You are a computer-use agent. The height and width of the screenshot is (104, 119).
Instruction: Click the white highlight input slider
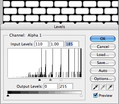click(x=61, y=80)
